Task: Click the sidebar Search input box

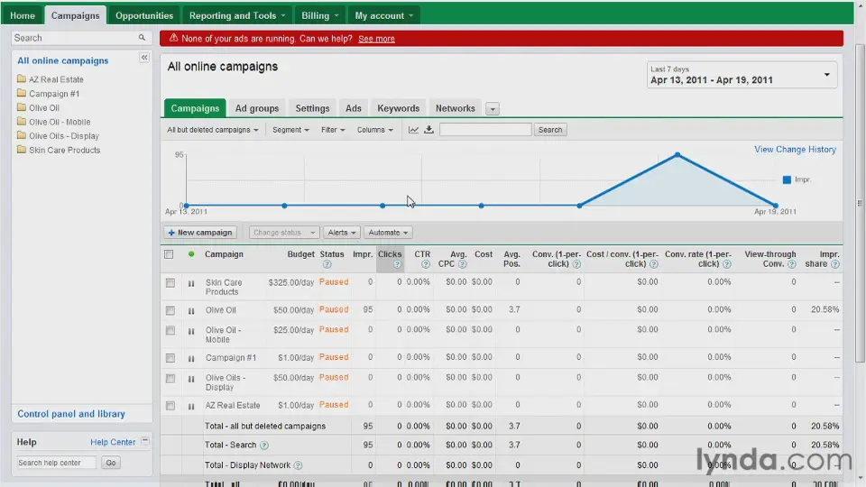Action: coord(74,38)
